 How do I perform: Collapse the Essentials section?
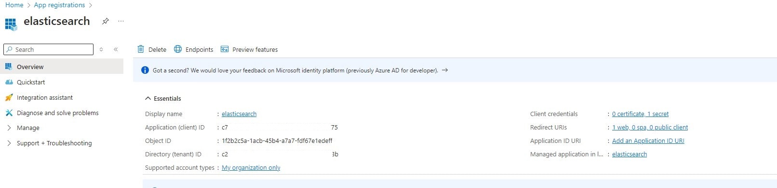point(163,98)
